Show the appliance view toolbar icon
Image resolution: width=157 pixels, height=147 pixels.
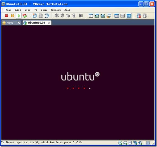(x=123, y=16)
